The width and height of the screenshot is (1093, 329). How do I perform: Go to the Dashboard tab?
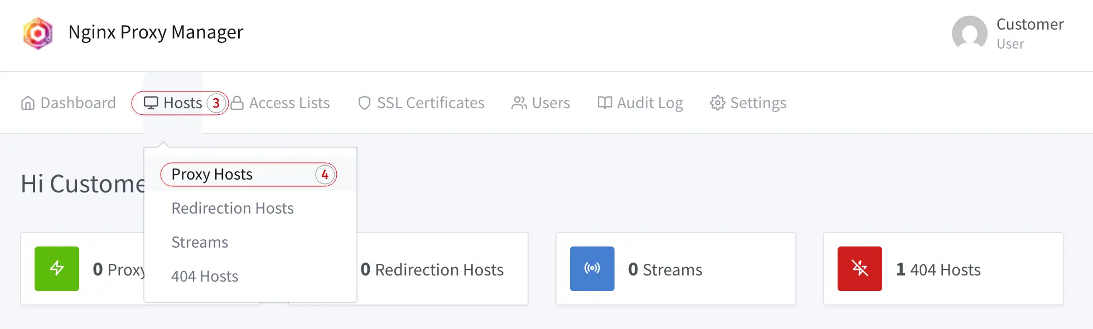[x=68, y=103]
